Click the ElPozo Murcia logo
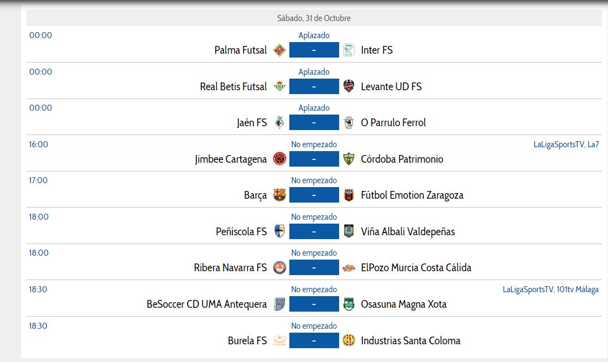 tap(349, 268)
